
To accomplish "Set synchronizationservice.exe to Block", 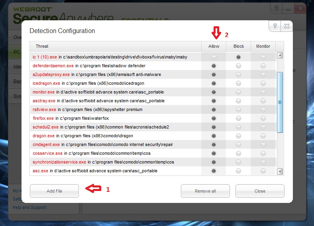I will tap(238, 162).
